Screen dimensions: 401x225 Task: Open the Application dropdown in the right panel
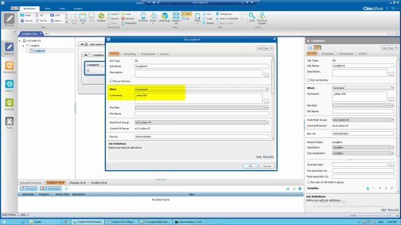coord(392,147)
